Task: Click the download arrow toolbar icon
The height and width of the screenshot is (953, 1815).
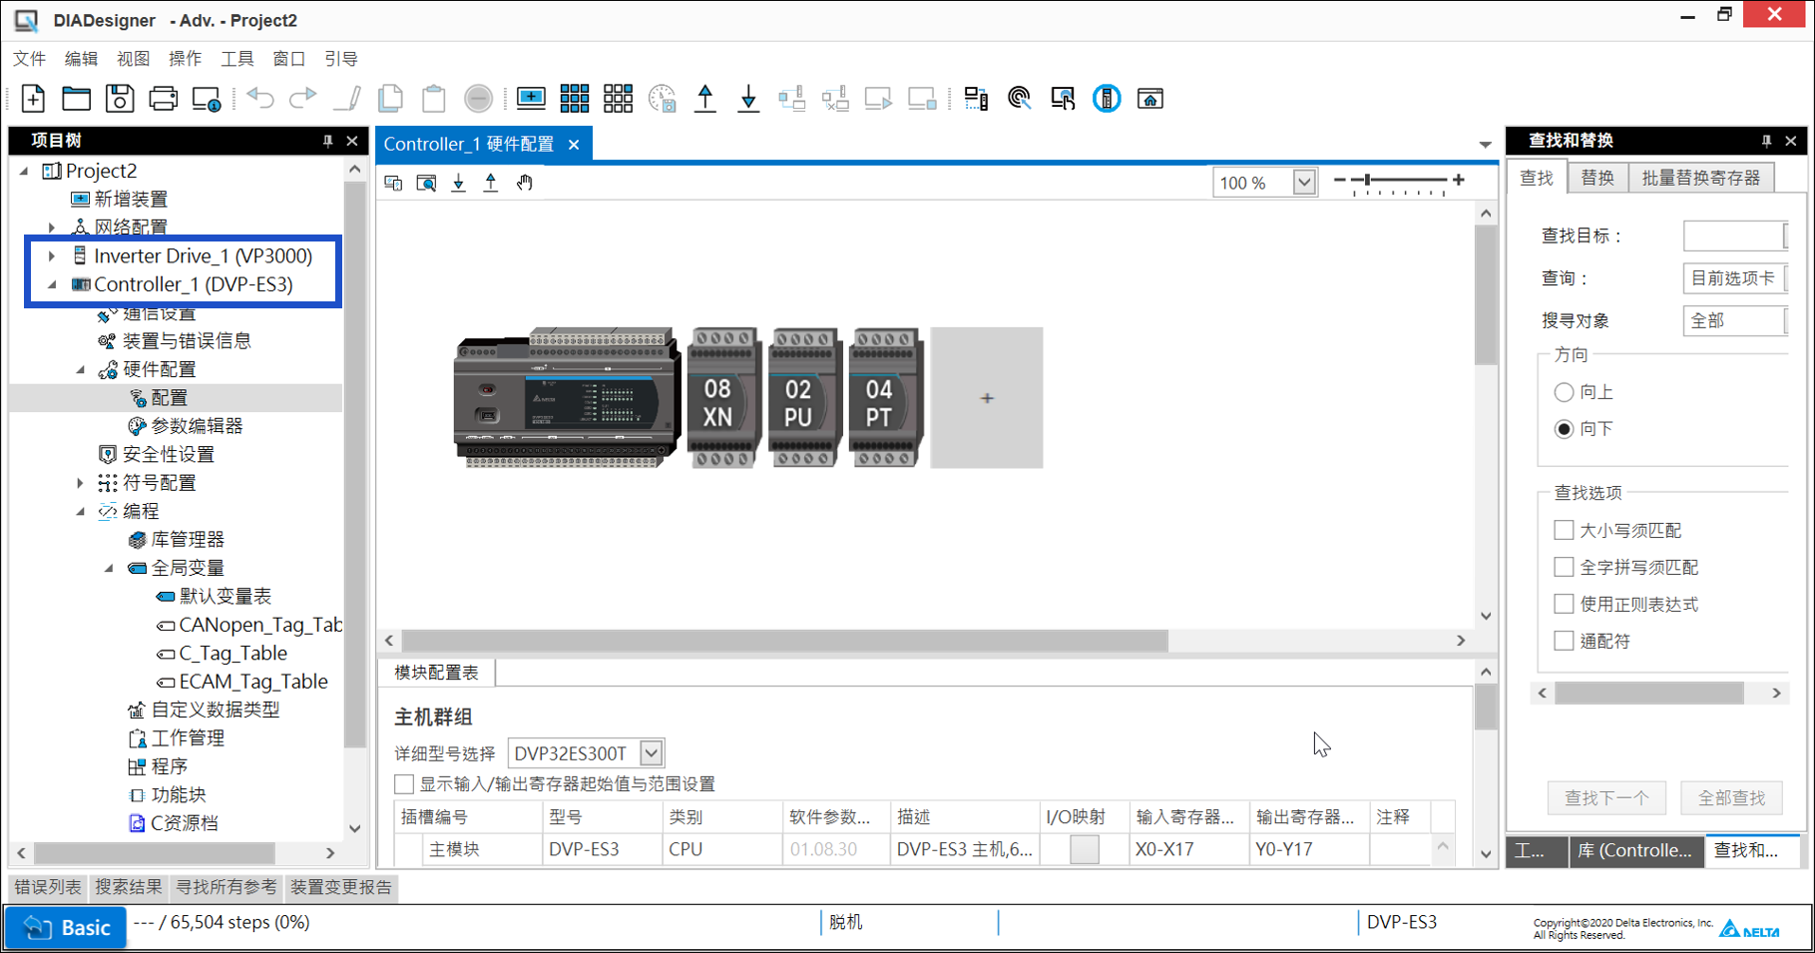Action: tap(748, 98)
